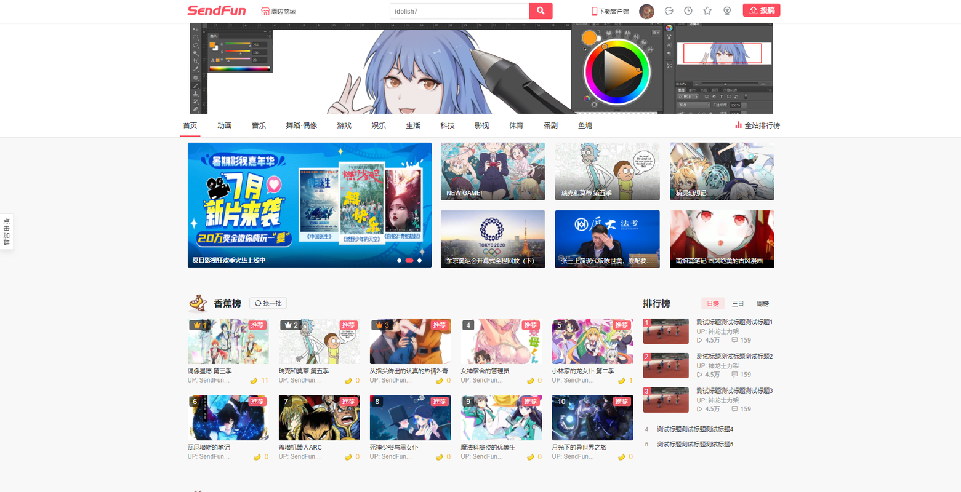Screen dimensions: 961x492
Task: Click comment count icon for 测试标题2 video
Action: [734, 375]
